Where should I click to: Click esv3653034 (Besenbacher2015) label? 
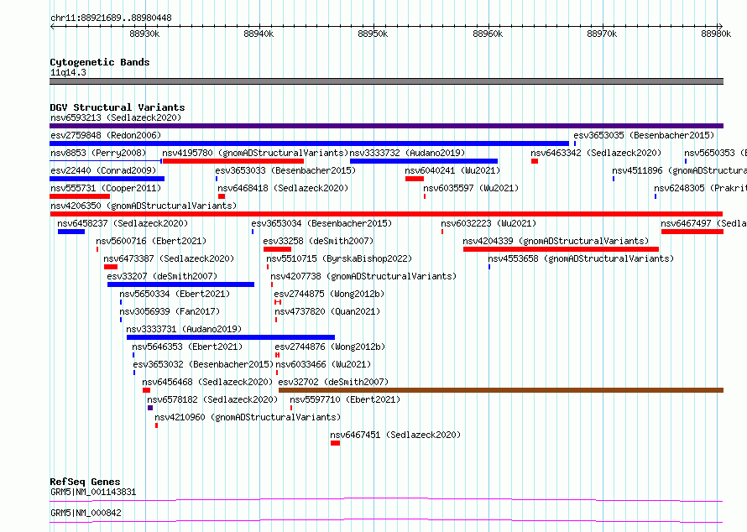(x=321, y=223)
